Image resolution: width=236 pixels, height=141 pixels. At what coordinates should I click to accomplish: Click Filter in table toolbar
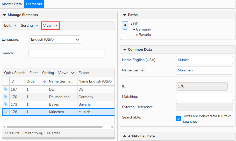(34, 73)
